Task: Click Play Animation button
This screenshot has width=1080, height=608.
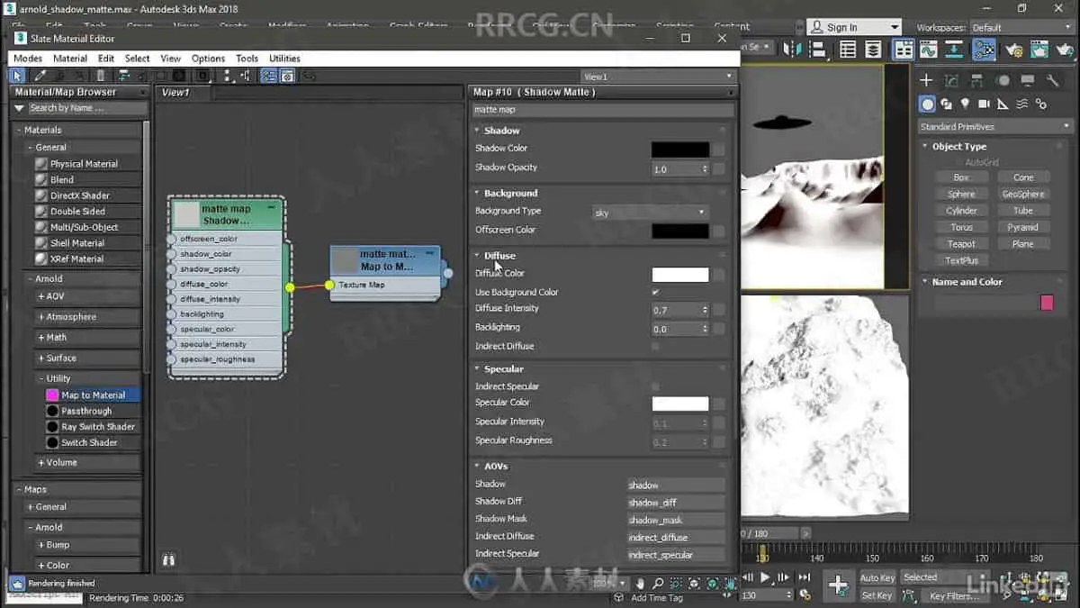Action: pyautogui.click(x=766, y=577)
